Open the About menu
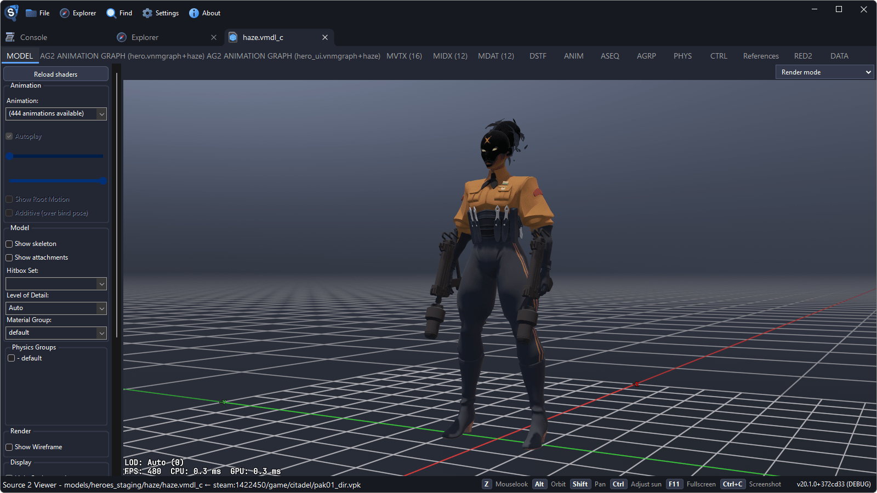The width and height of the screenshot is (877, 493). [204, 13]
